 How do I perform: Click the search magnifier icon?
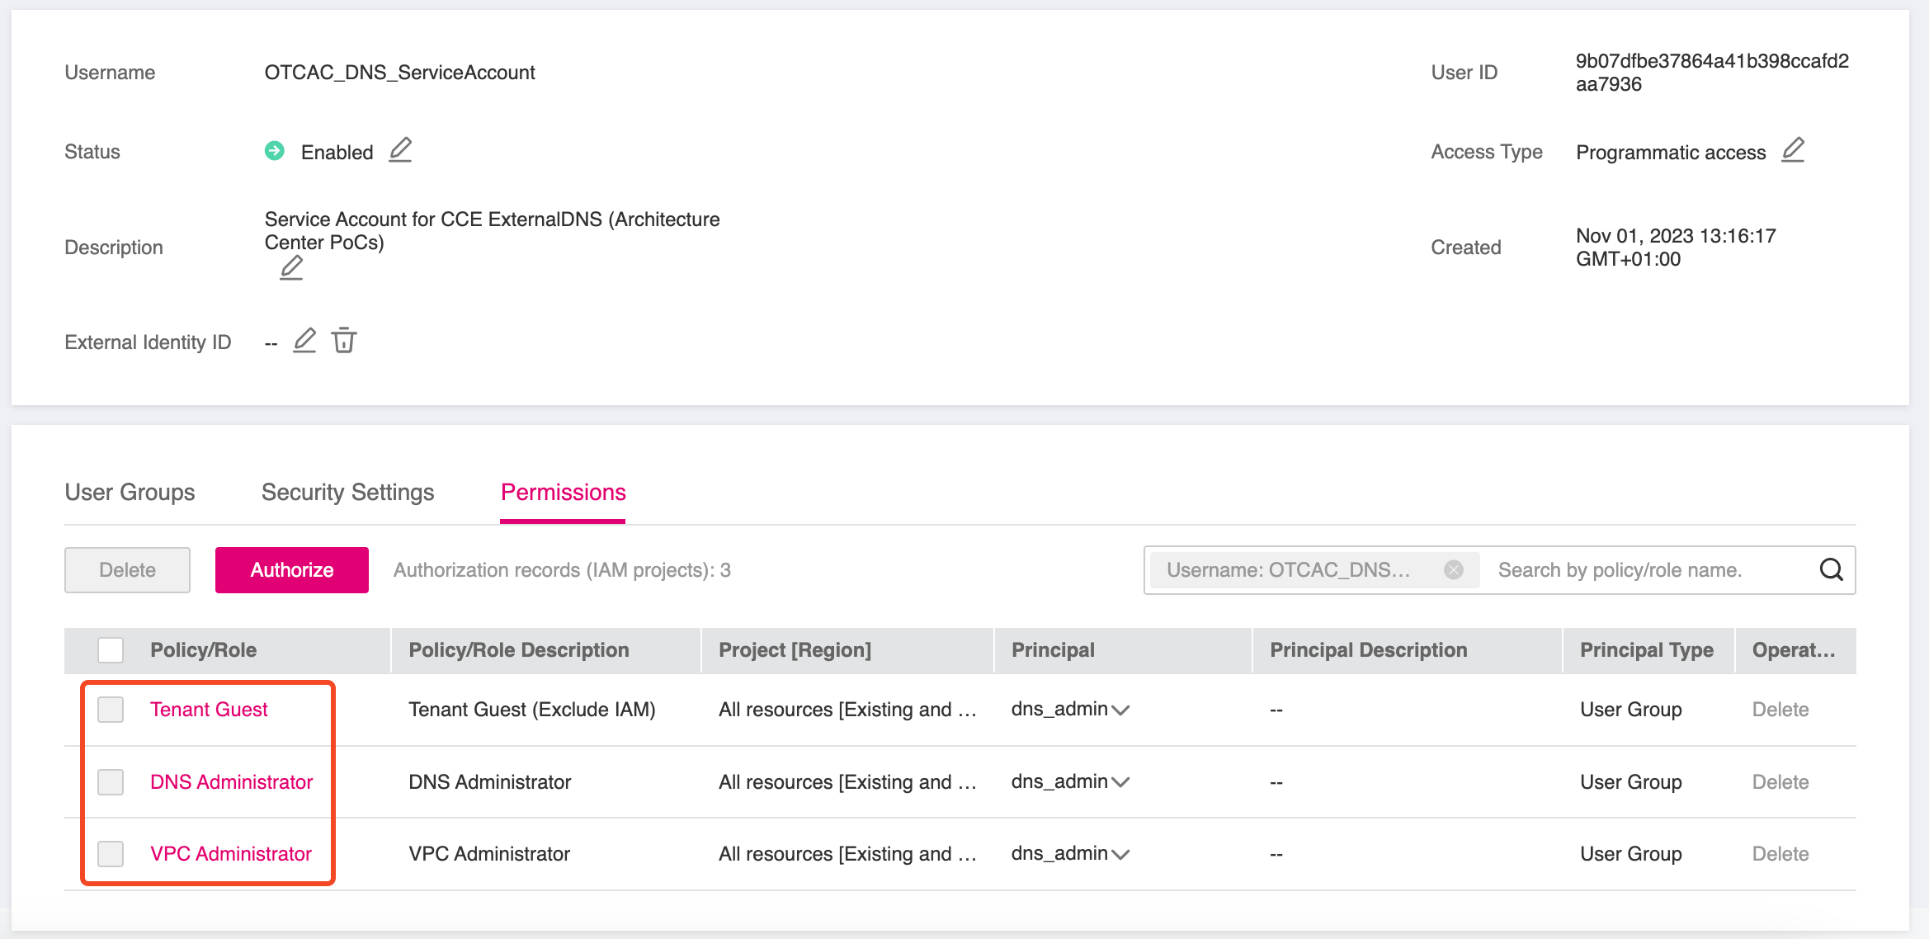coord(1831,569)
